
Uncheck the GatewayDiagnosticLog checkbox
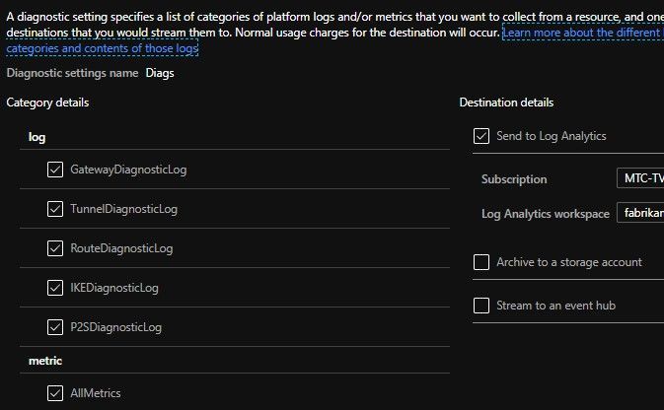coord(55,170)
